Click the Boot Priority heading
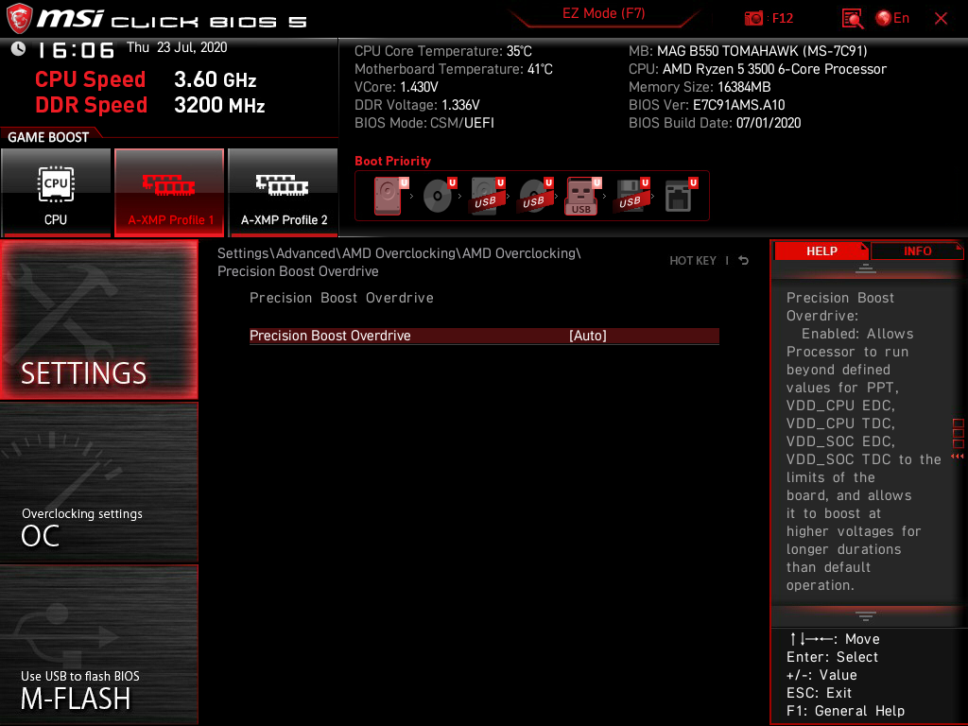This screenshot has height=726, width=968. tap(392, 161)
